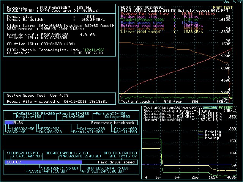Click the PentiumII-400 reference marker
The height and width of the screenshot is (182, 243).
tap(111, 114)
